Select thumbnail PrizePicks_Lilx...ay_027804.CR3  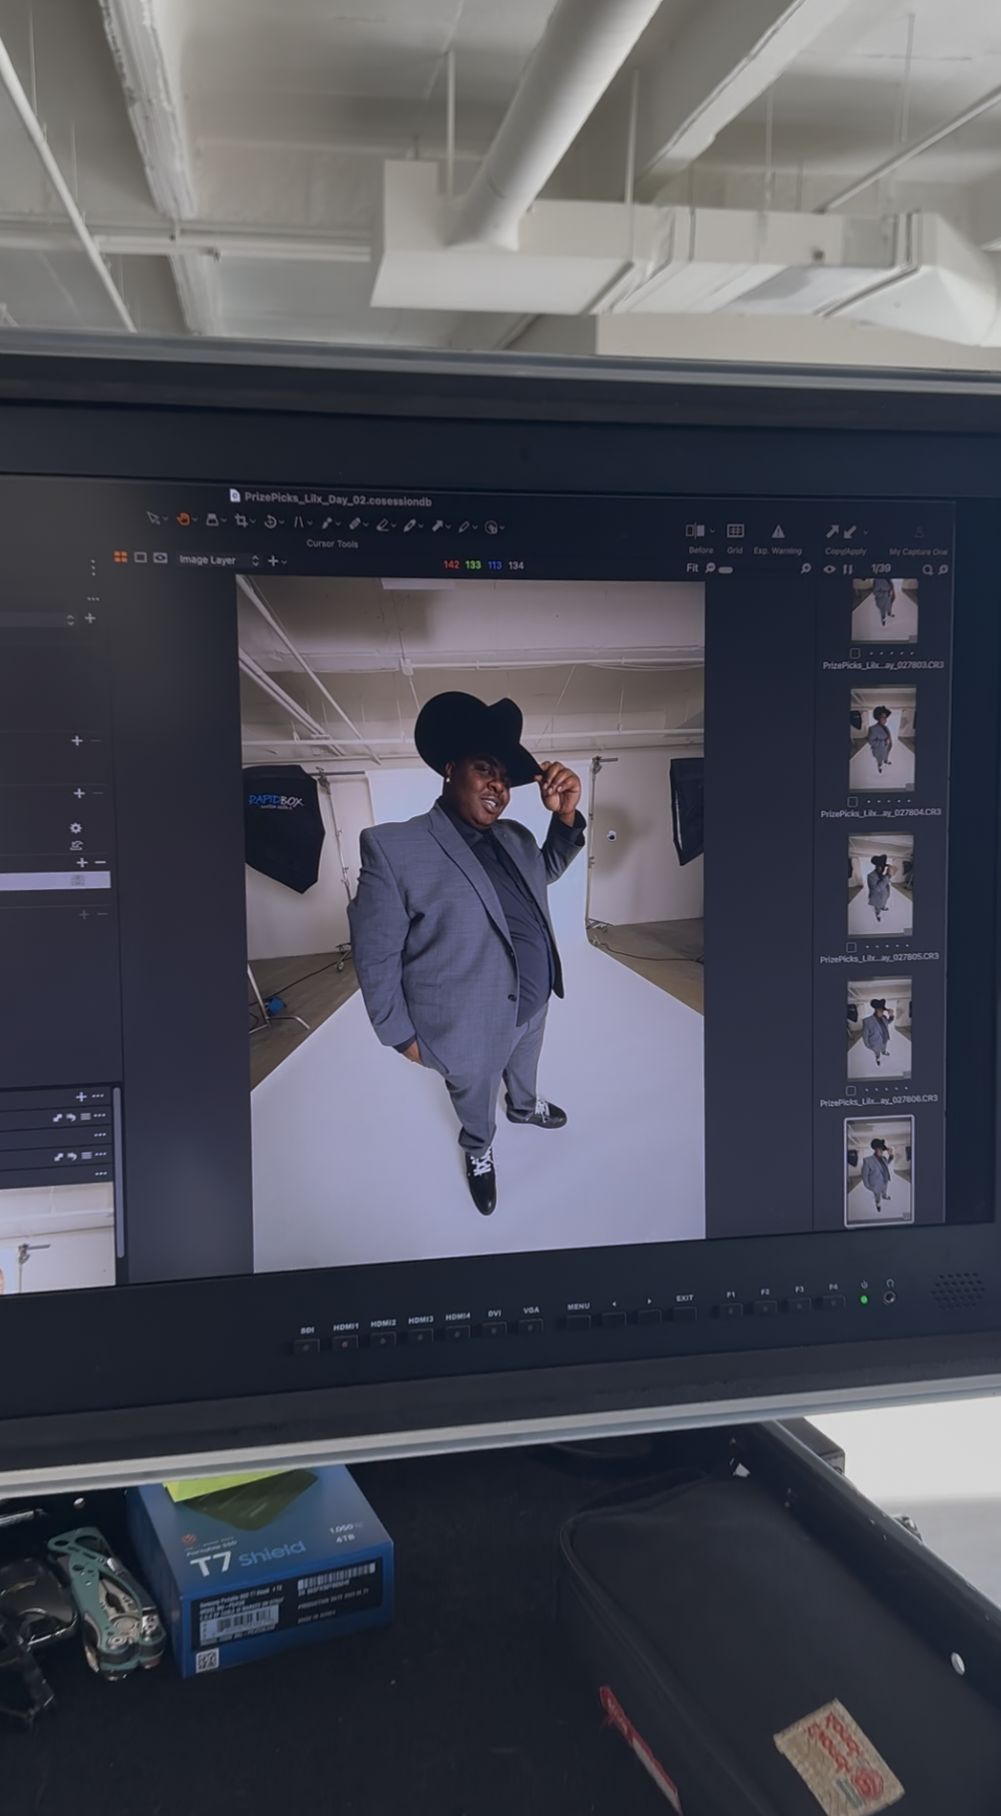pyautogui.click(x=882, y=740)
